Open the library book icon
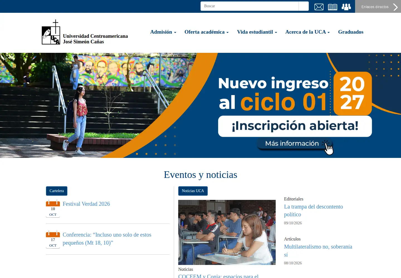The height and width of the screenshot is (278, 401). click(332, 7)
